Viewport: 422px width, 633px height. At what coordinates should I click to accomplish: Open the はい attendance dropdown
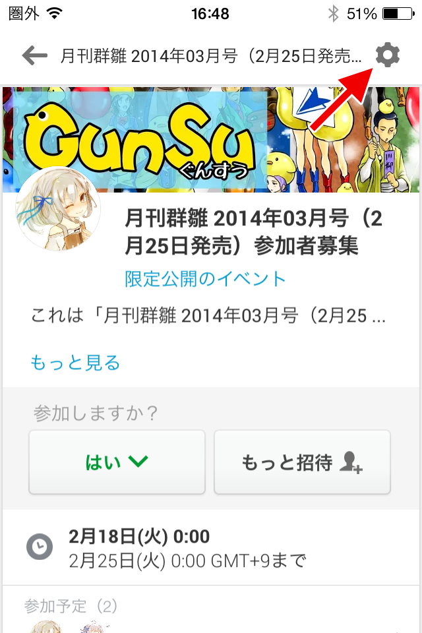pyautogui.click(x=117, y=462)
